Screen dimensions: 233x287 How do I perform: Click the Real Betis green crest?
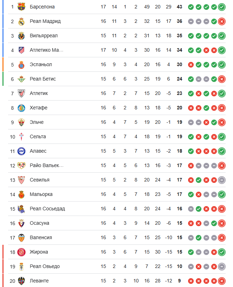coord(21,79)
